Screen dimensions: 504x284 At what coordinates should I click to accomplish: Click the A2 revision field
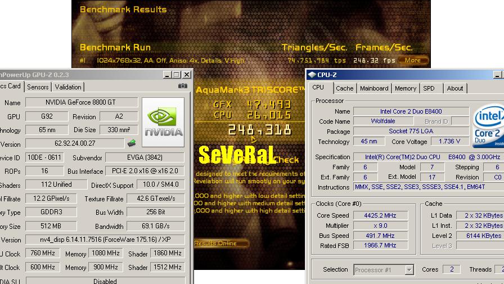point(119,116)
